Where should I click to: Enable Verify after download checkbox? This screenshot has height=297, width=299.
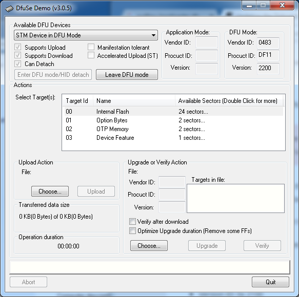click(132, 222)
